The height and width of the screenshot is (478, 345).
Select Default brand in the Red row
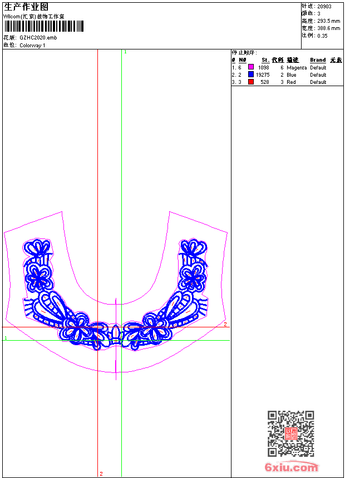pyautogui.click(x=318, y=82)
